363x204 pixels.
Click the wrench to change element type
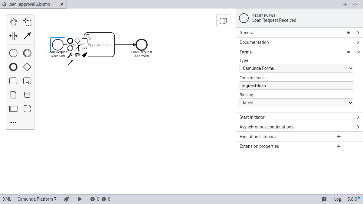click(x=70, y=55)
